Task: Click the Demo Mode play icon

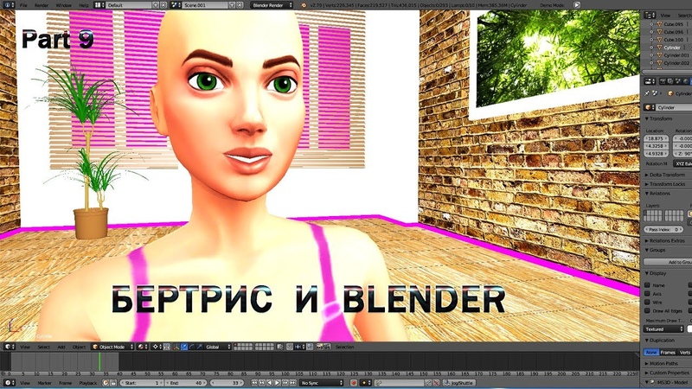Action: pyautogui.click(x=577, y=5)
